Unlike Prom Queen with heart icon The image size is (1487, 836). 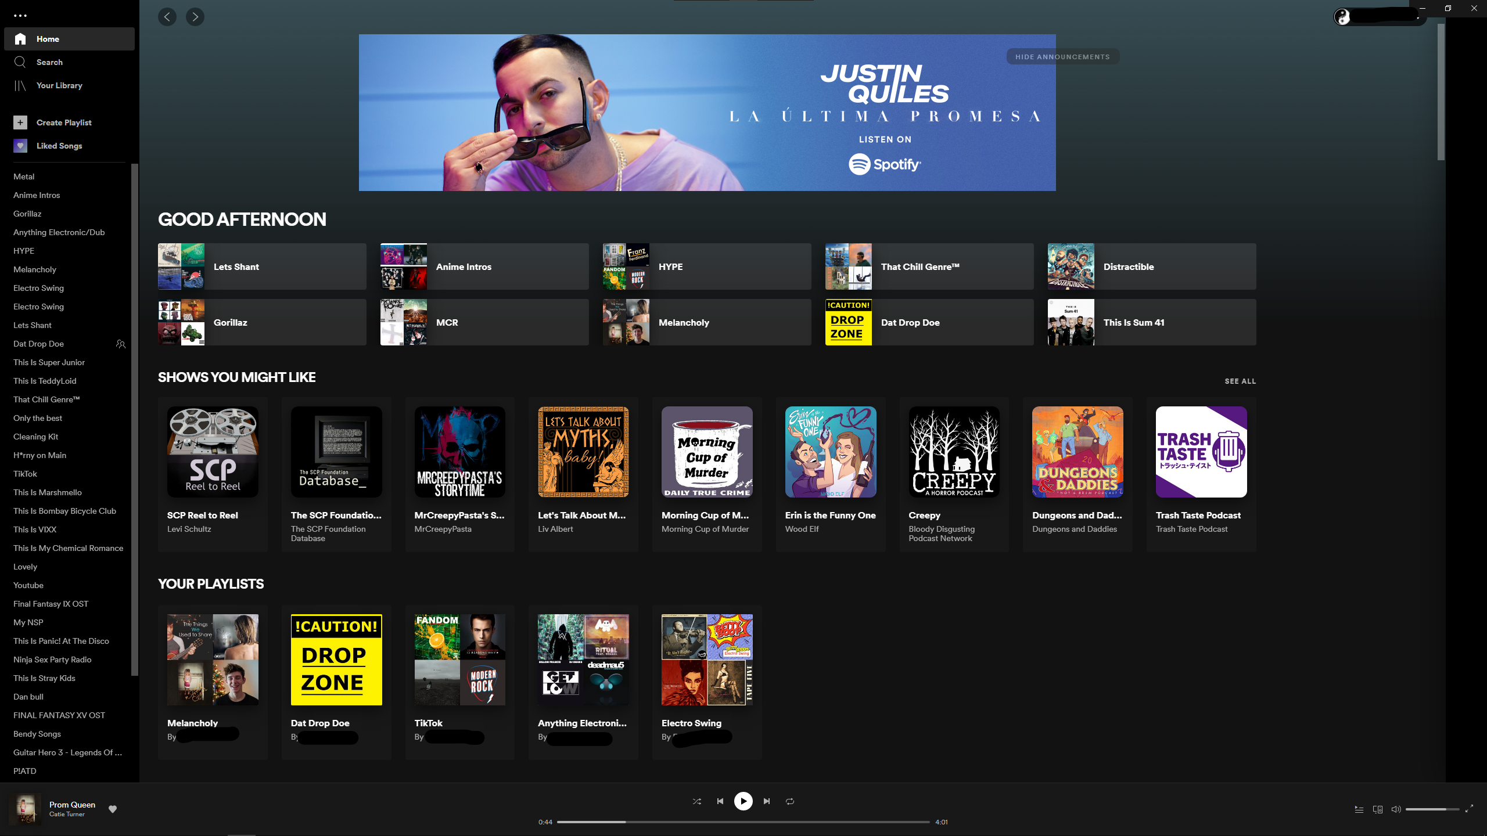(x=113, y=809)
